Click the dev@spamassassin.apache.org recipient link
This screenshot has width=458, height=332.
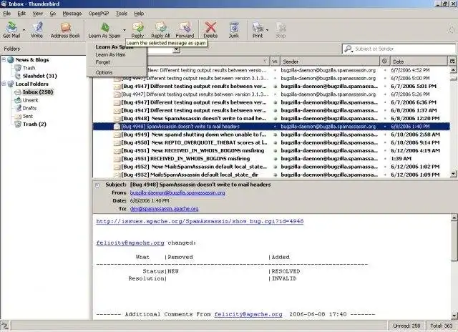click(164, 209)
